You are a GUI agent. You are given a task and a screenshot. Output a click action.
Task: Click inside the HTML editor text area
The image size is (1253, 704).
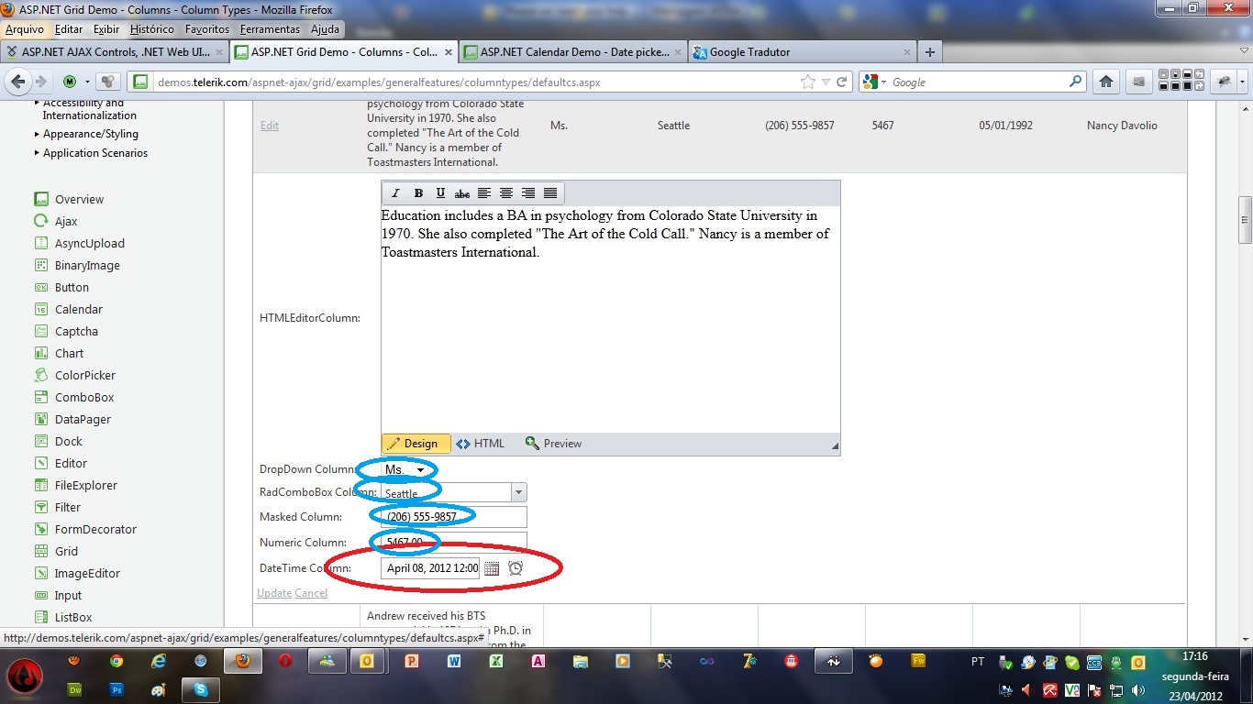611,319
